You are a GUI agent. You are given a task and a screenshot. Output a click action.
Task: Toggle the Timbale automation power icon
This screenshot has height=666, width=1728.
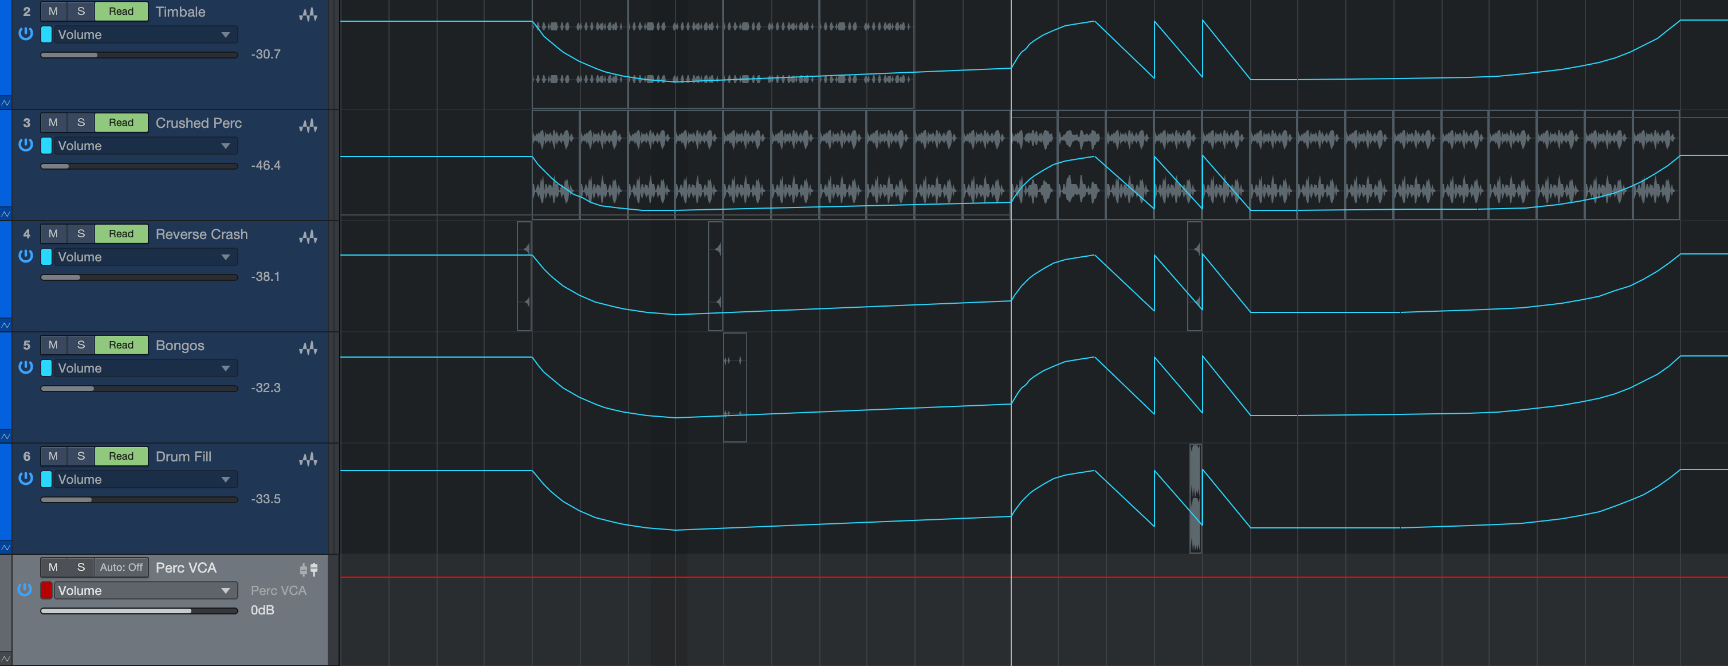coord(25,34)
